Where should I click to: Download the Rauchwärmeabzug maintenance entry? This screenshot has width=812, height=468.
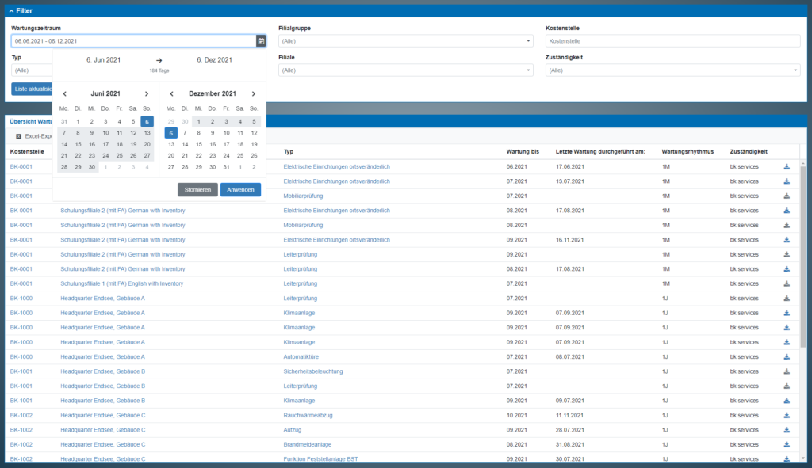(x=787, y=415)
